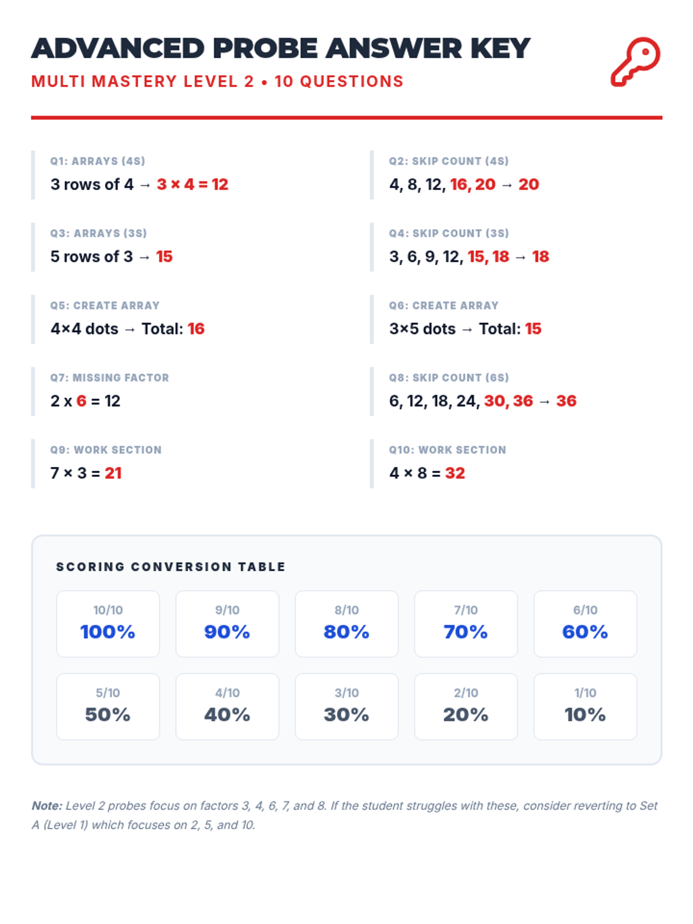Pick the 1/10 10% score card
The height and width of the screenshot is (924, 693).
pos(585,706)
